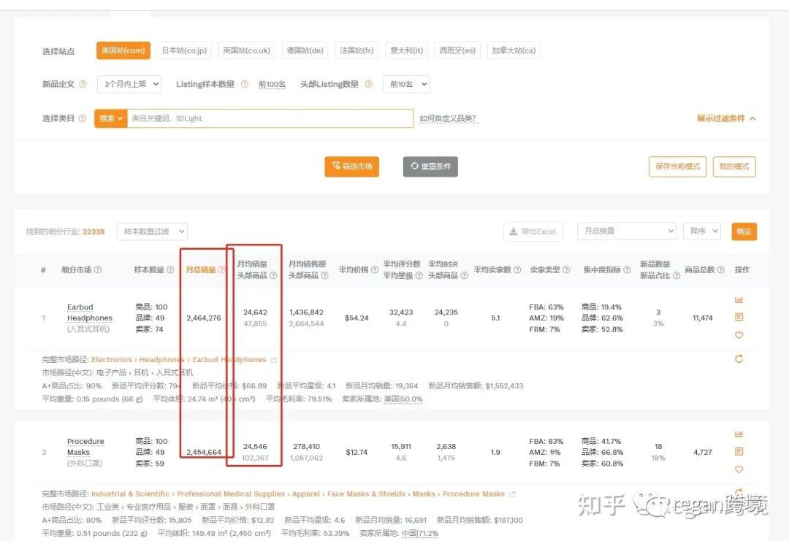Click 美国|50.0% seller origin link
This screenshot has height=541, width=789.
tap(403, 399)
